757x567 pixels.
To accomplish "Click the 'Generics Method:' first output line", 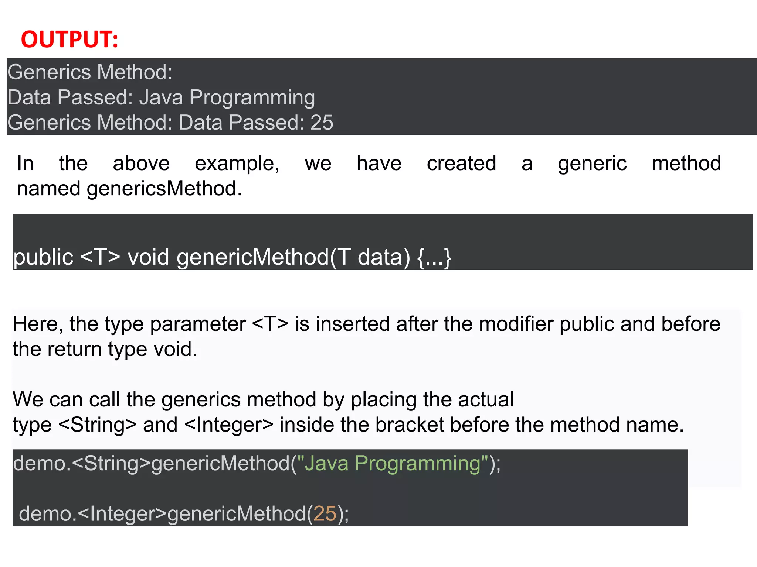I will [x=90, y=72].
